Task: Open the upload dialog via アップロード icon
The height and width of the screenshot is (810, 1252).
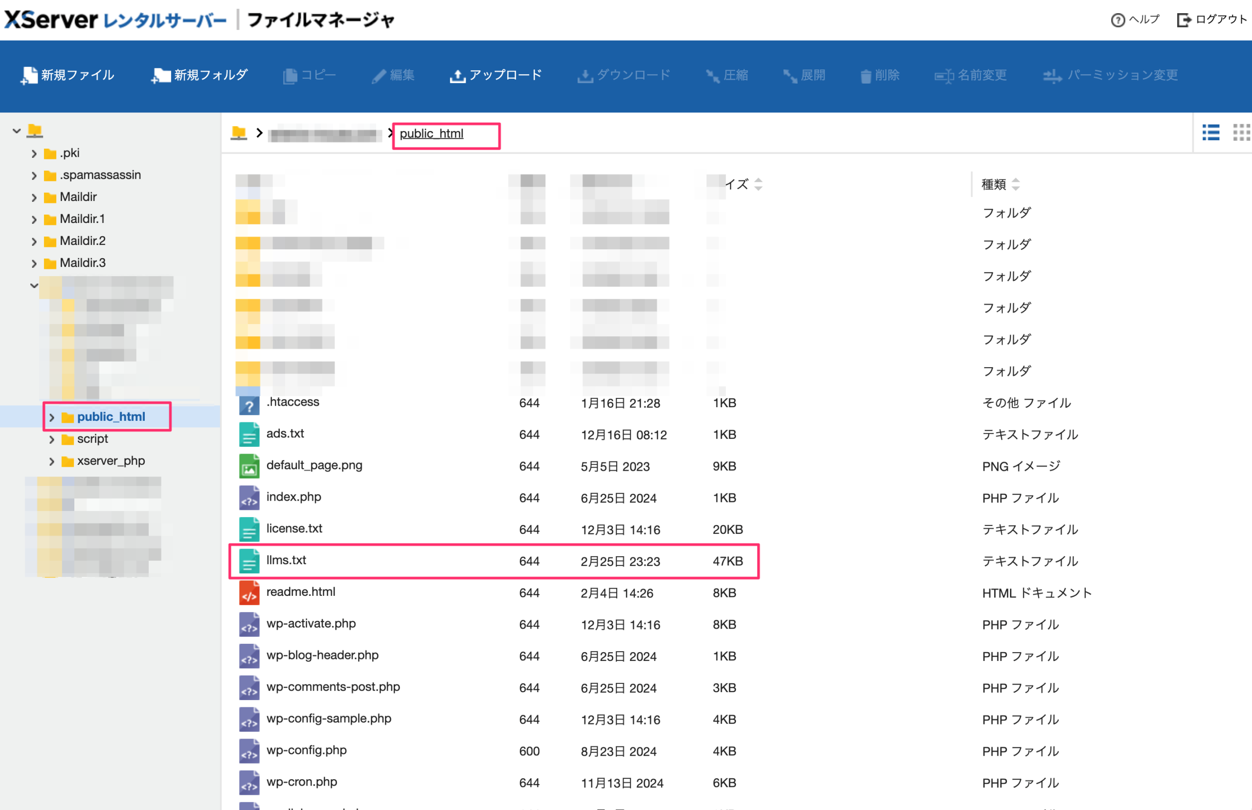Action: pos(495,75)
